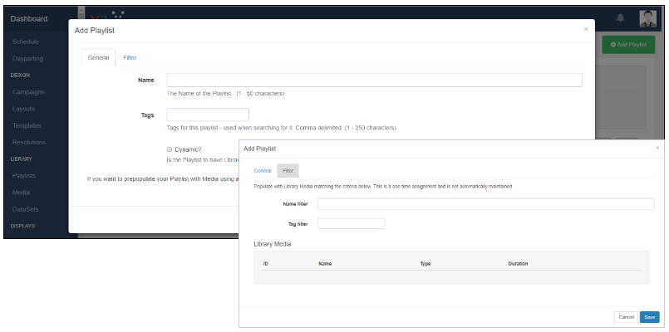Open Dashboard from the sidebar

pyautogui.click(x=29, y=18)
